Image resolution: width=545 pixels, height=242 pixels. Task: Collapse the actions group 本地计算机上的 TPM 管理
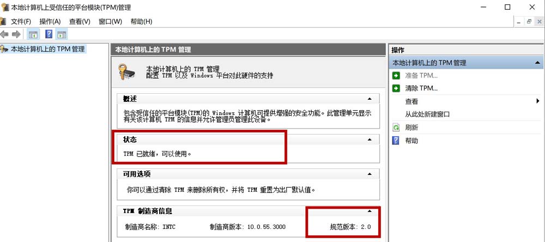(537, 63)
